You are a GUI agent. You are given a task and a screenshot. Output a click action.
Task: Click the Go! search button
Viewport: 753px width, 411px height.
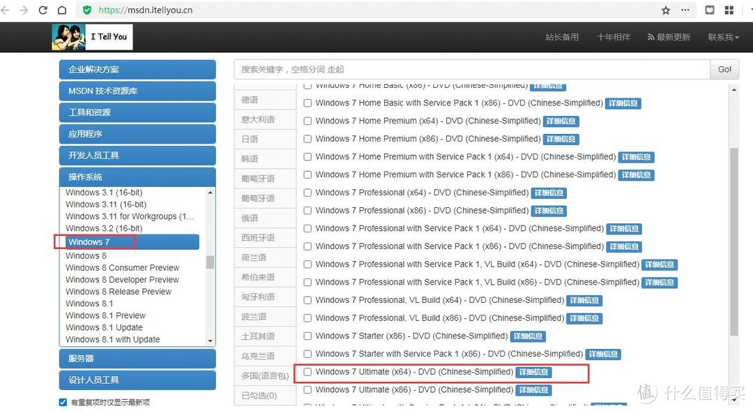click(724, 69)
